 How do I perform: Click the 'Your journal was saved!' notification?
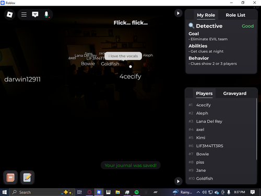click(x=130, y=165)
